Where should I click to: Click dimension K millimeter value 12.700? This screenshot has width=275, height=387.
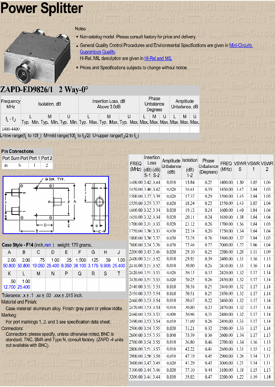10,287
